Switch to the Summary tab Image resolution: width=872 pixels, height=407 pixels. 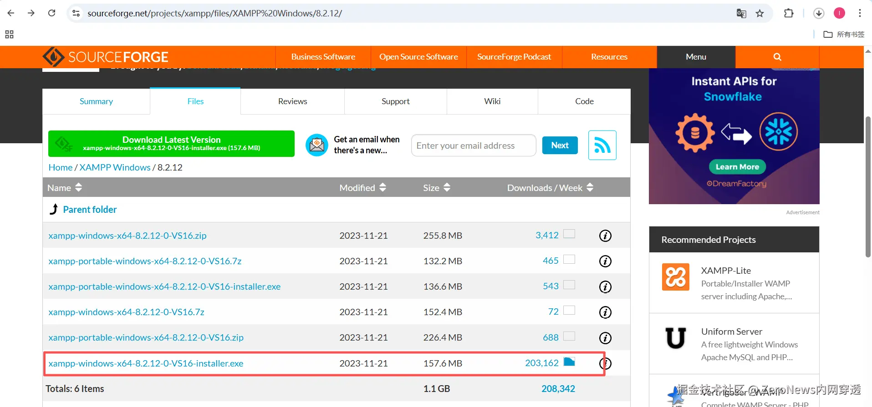click(96, 101)
